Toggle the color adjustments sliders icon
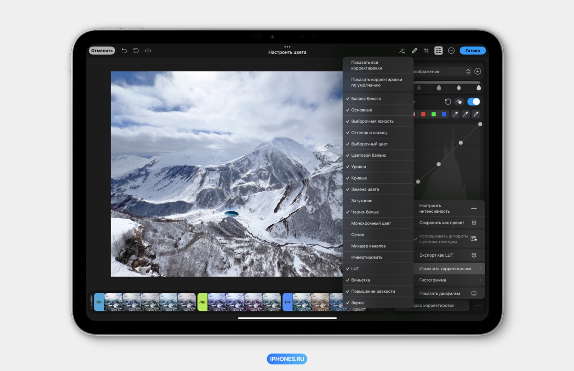The height and width of the screenshot is (371, 574). pos(438,51)
